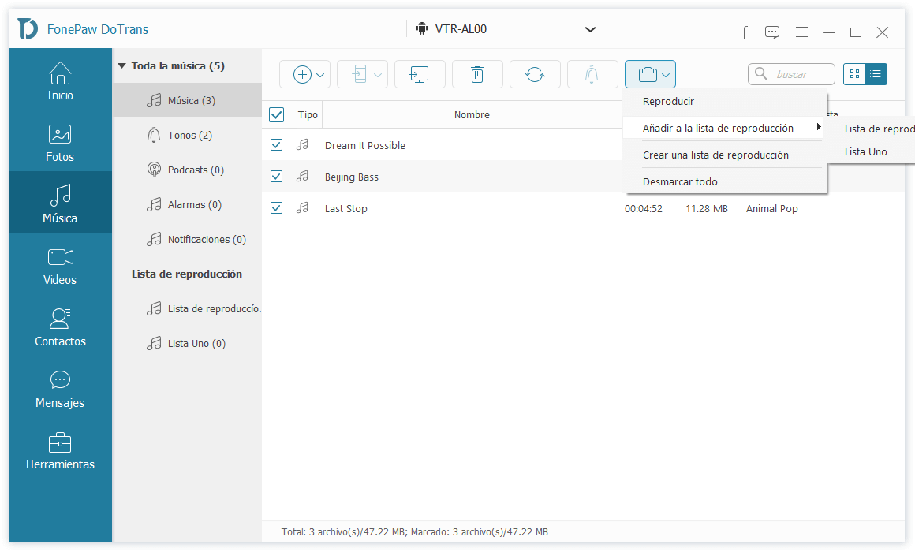Select Crear una lista de reproducción
Image resolution: width=915 pixels, height=552 pixels.
pyautogui.click(x=715, y=155)
